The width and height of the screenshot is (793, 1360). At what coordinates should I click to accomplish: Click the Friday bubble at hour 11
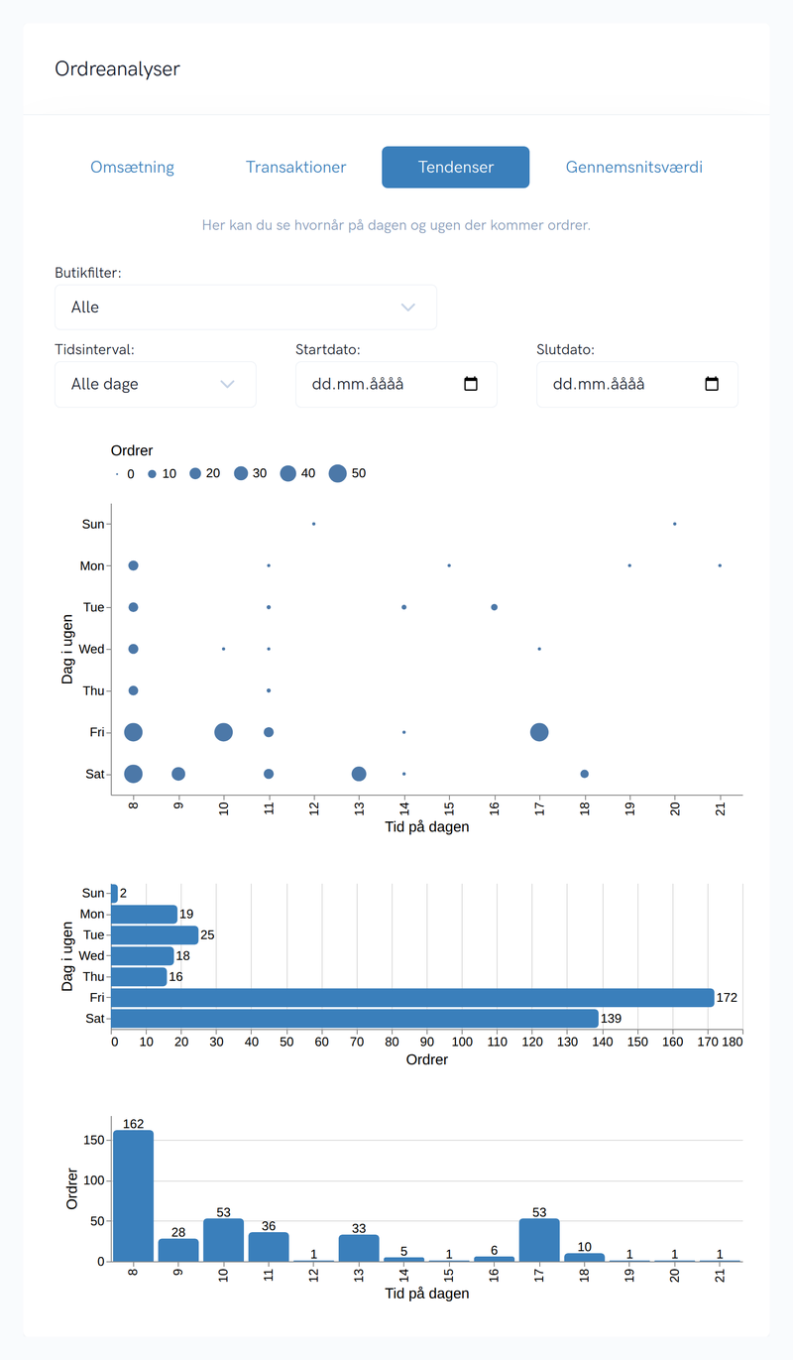point(269,732)
